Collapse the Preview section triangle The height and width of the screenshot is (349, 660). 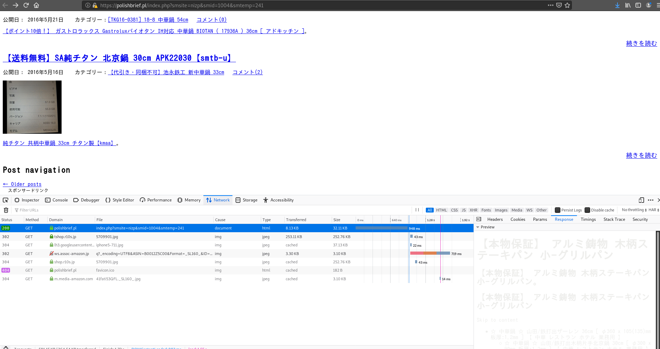pos(478,227)
